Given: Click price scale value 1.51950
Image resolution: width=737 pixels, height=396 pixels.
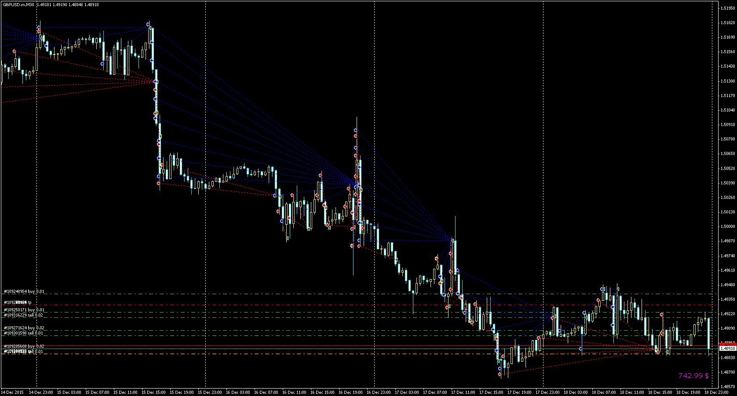Looking at the screenshot, I should [729, 8].
